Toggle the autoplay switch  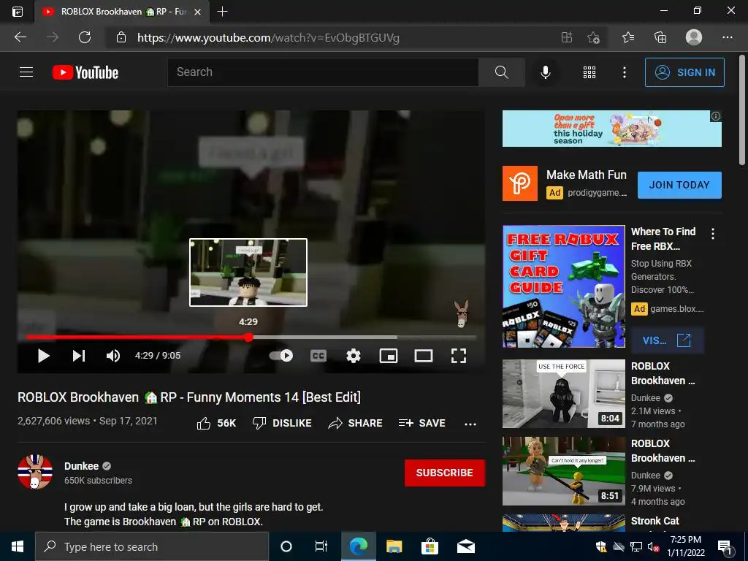point(281,356)
